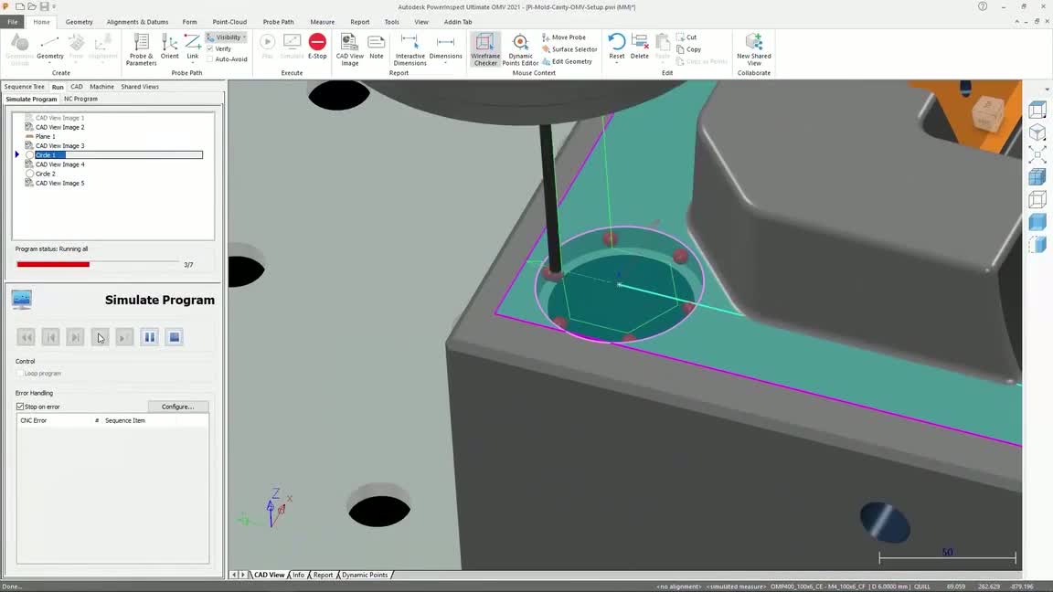
Task: Open Probe & Parameters tool
Action: [x=141, y=49]
